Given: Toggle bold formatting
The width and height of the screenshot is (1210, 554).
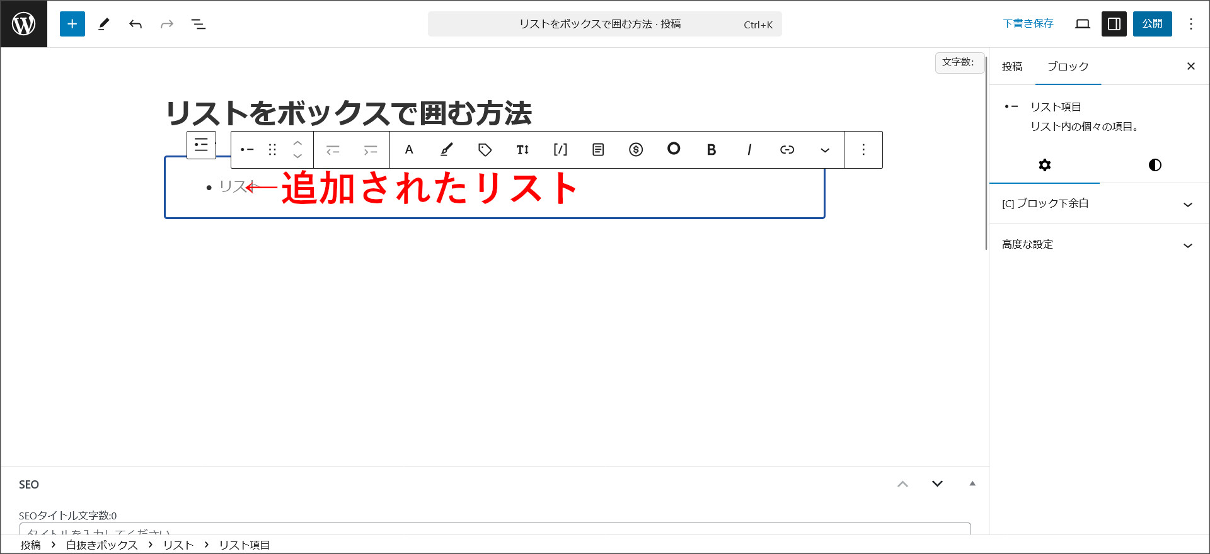Looking at the screenshot, I should click(712, 150).
